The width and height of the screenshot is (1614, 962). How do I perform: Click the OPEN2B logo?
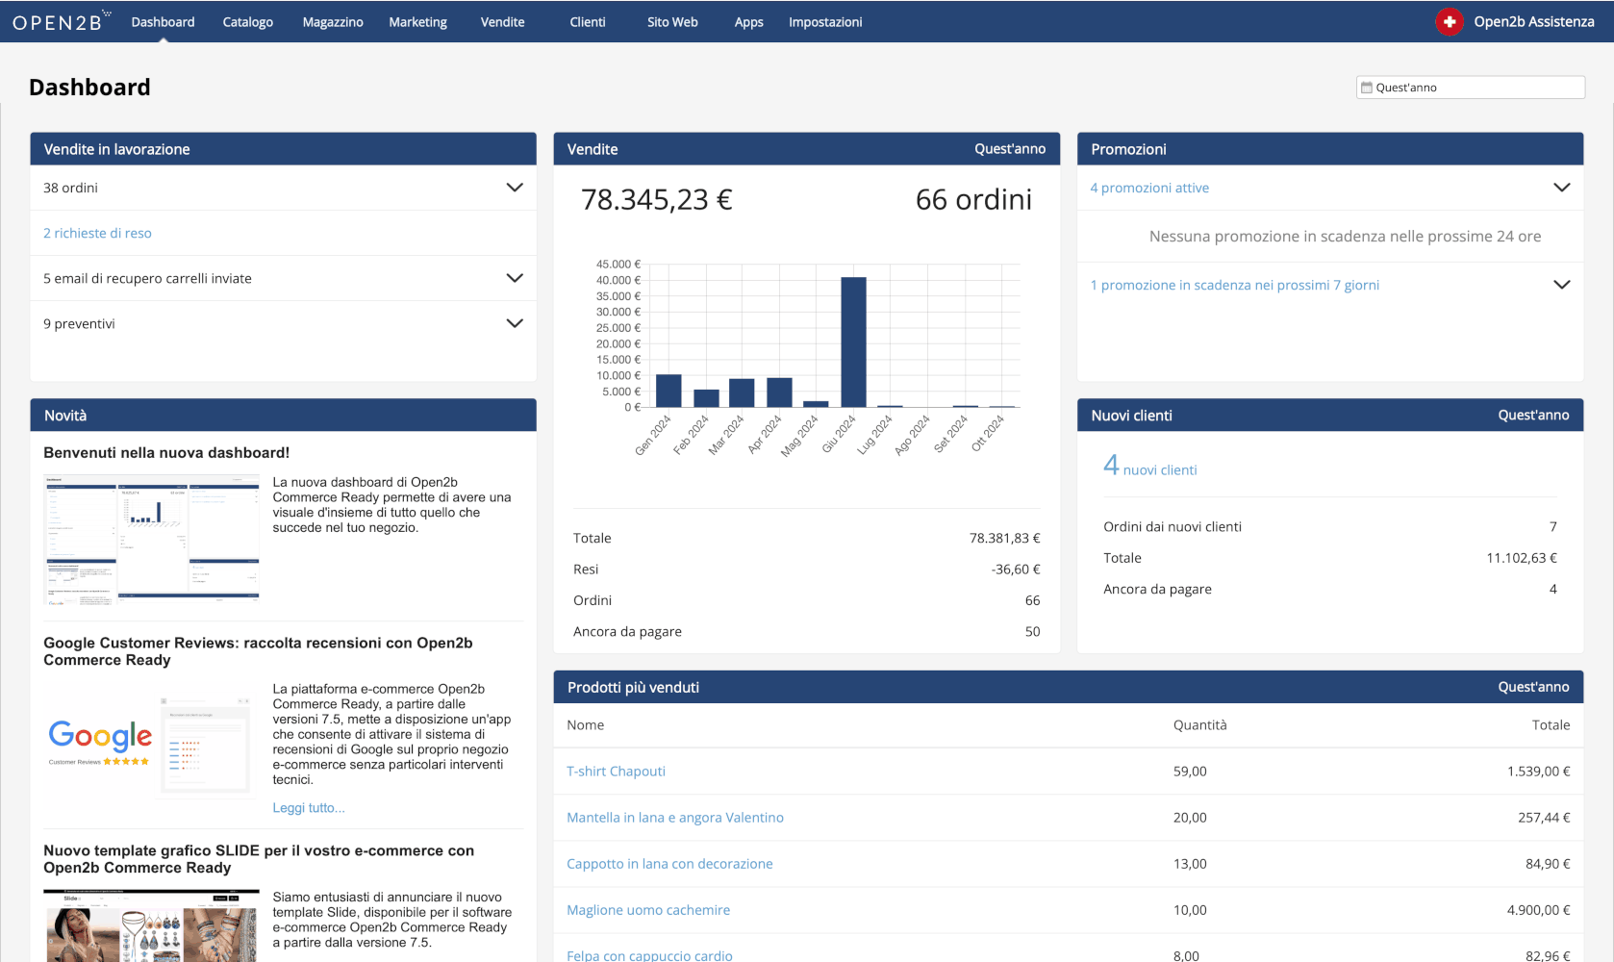pos(62,21)
